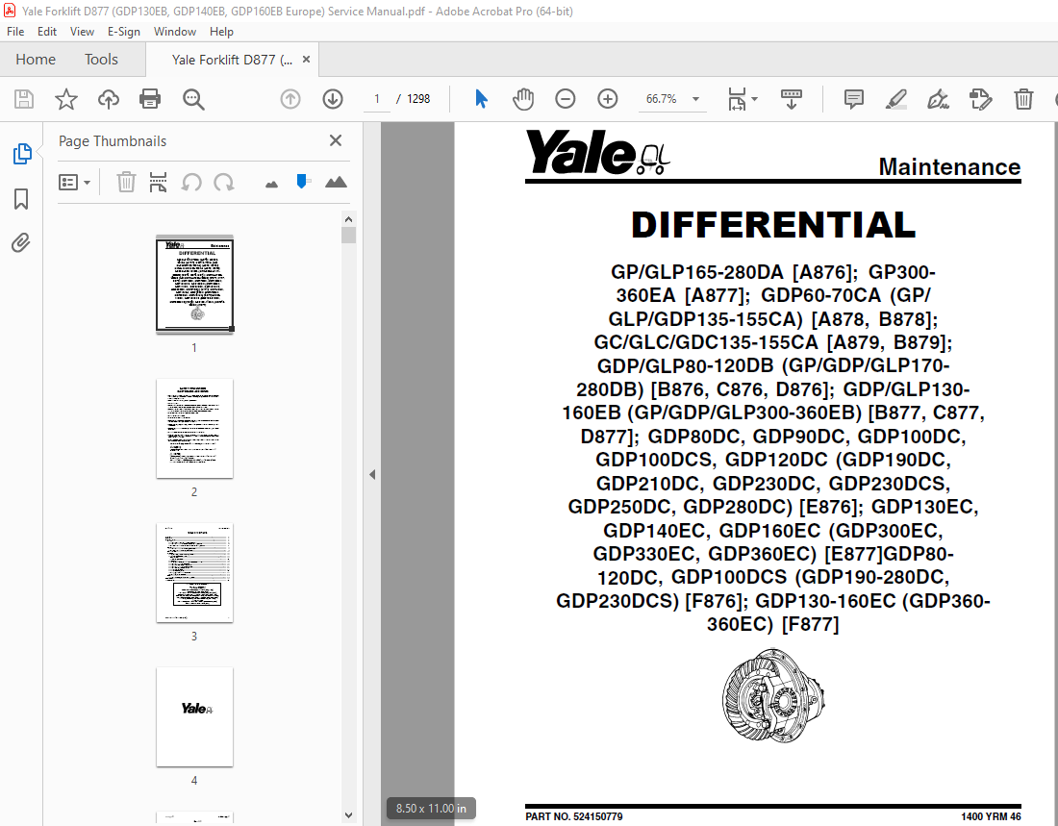
Task: Open the Window menu
Action: tap(175, 32)
